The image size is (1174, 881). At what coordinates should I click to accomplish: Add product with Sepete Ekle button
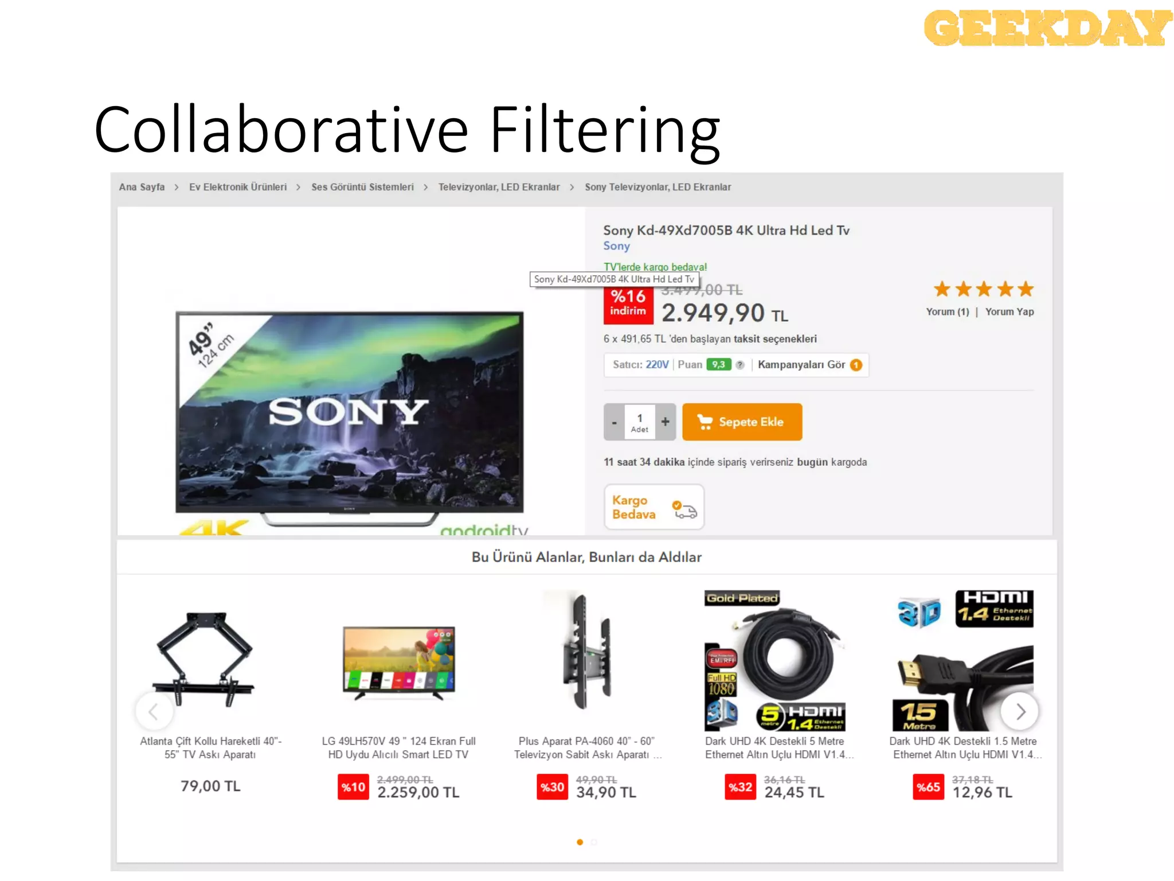pyautogui.click(x=742, y=422)
